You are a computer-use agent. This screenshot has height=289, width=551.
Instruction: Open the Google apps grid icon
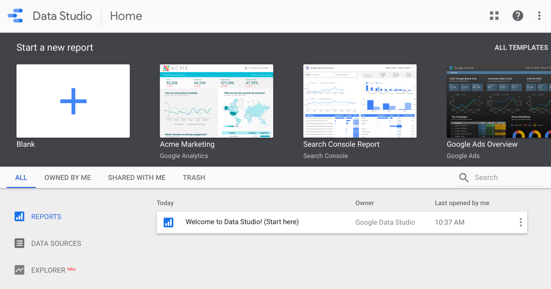(x=494, y=16)
